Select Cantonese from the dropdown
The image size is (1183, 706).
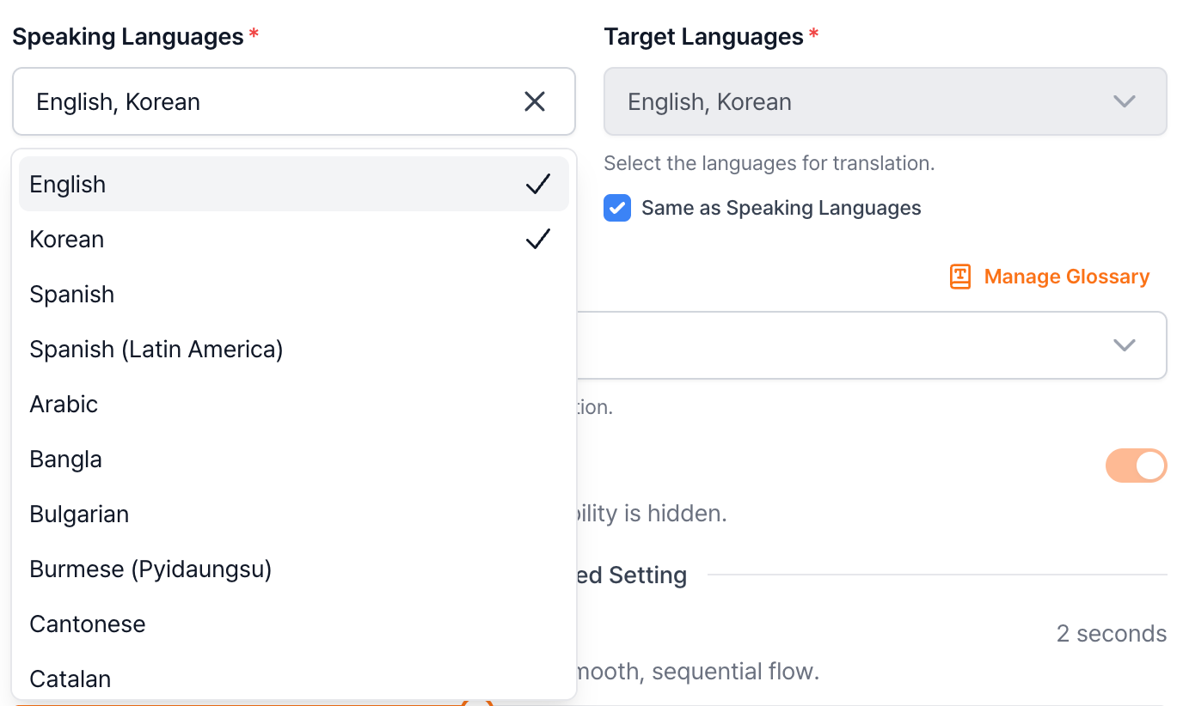tap(88, 624)
